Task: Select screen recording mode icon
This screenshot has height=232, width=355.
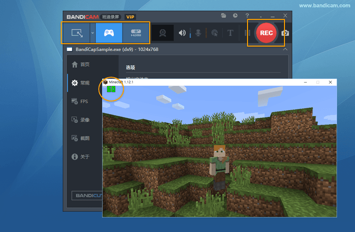Action: (x=77, y=33)
